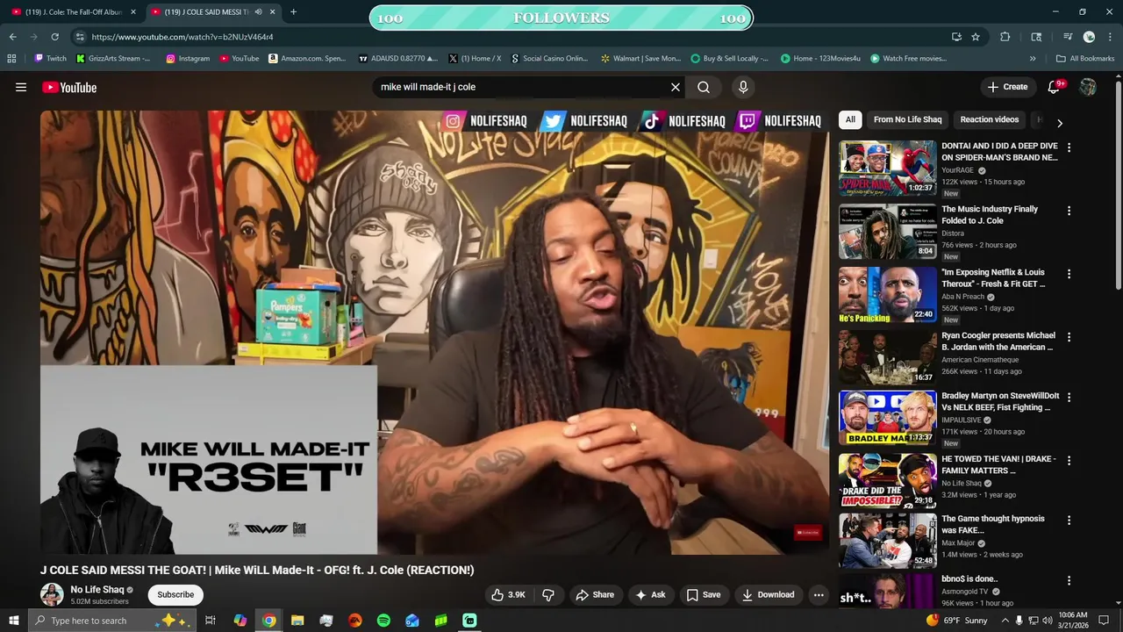Click the address bar URL
The image size is (1123, 632).
tap(182, 37)
